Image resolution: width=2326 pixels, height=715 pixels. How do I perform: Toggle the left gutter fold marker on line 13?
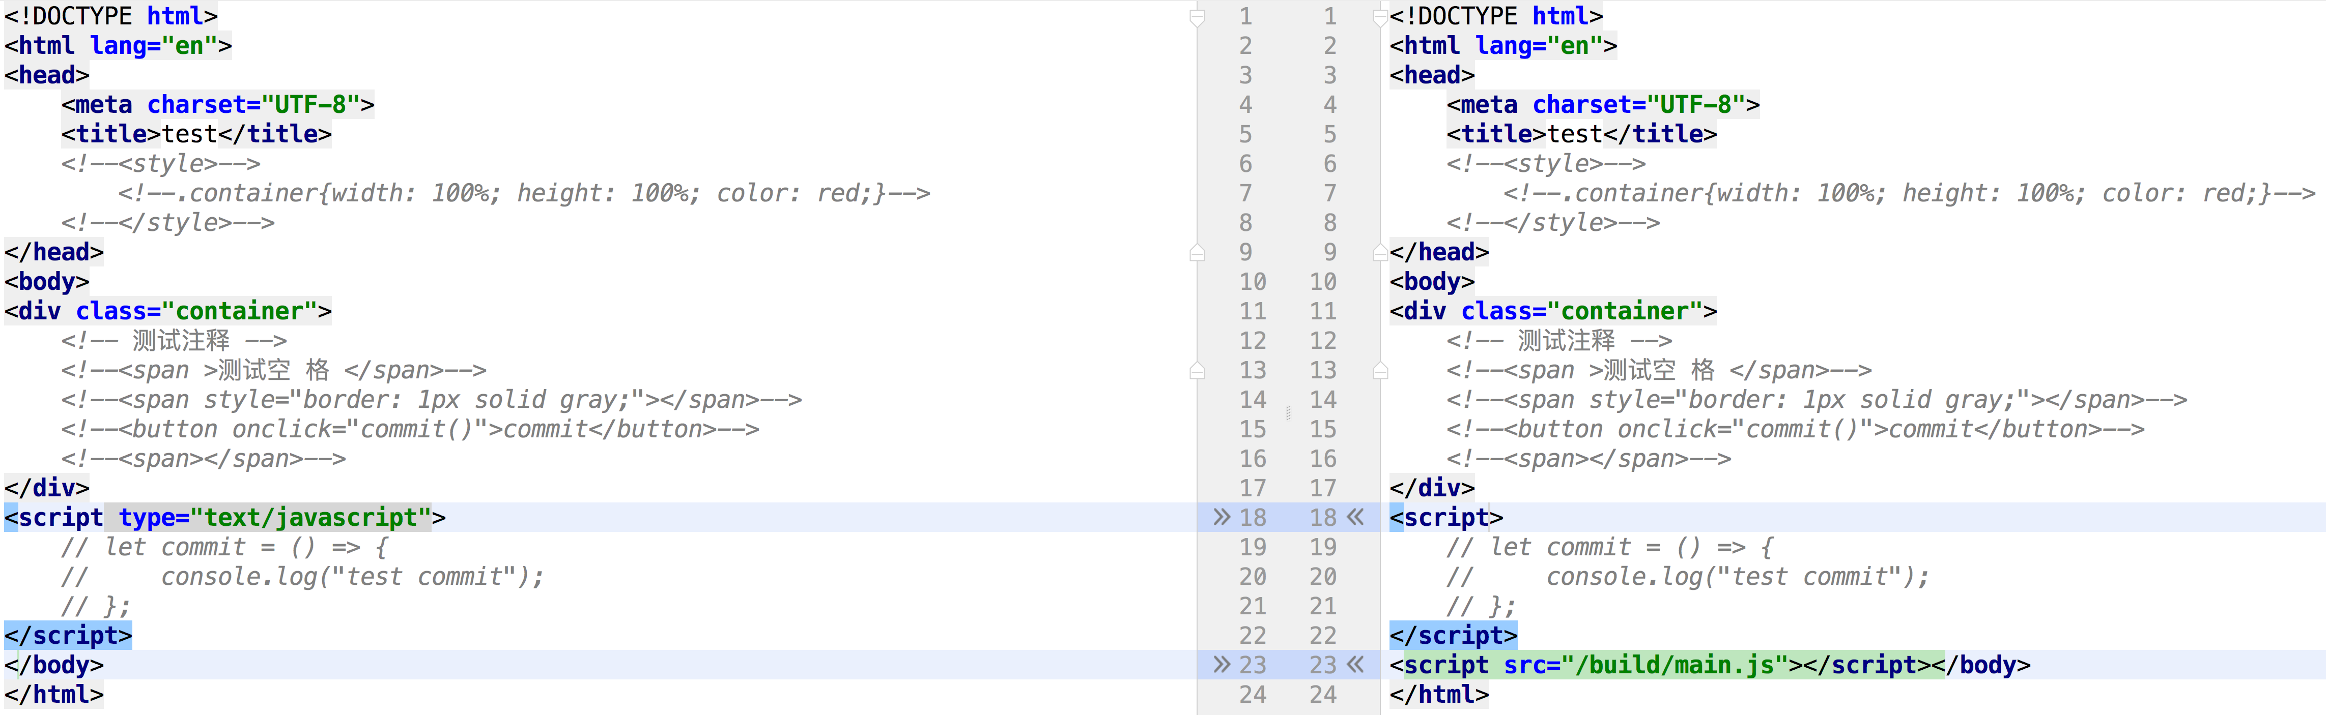click(x=1197, y=370)
